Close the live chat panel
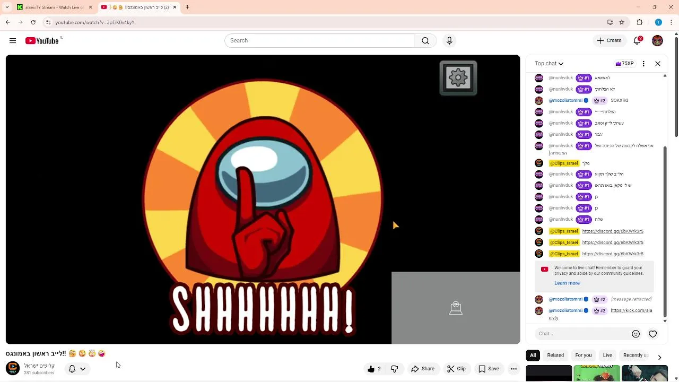This screenshot has width=679, height=382. (x=658, y=64)
